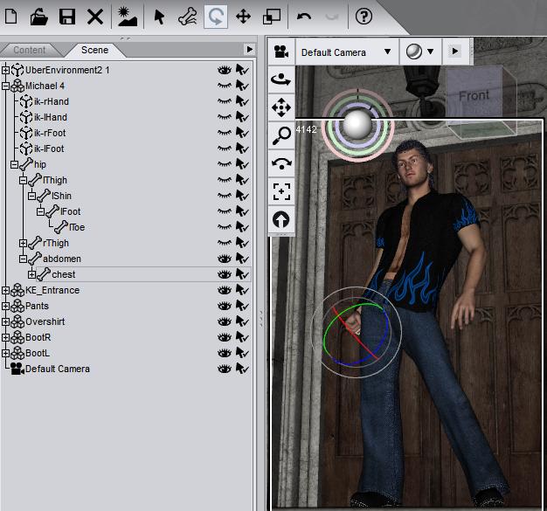Collapse the lThigh node

pyautogui.click(x=23, y=180)
